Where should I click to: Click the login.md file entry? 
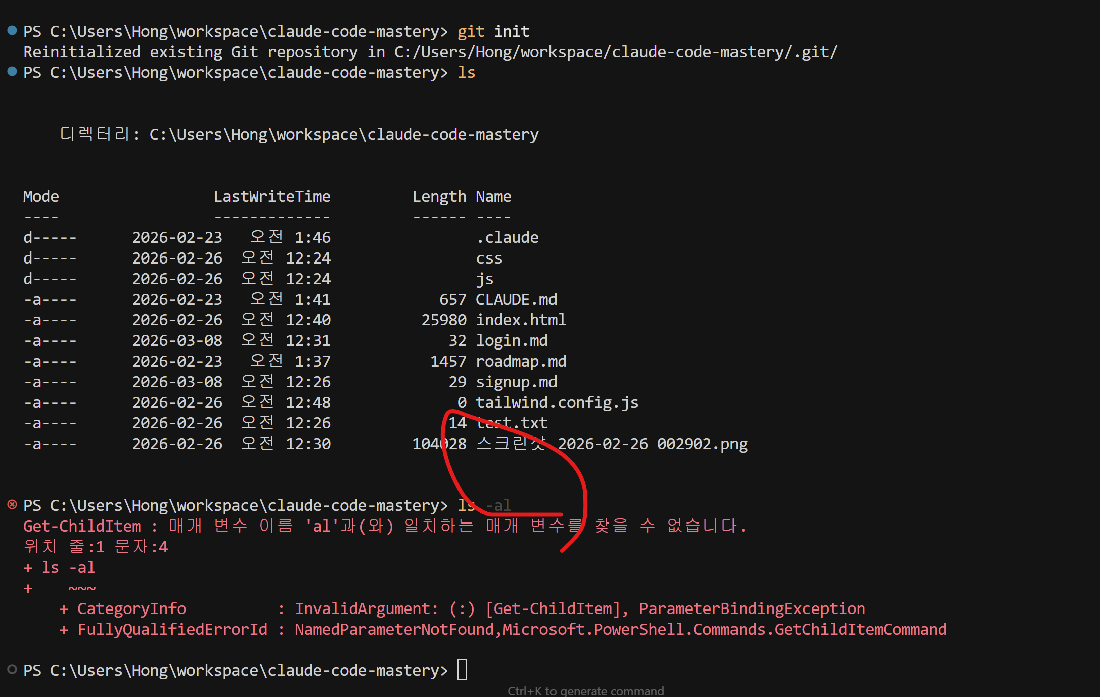coord(511,340)
